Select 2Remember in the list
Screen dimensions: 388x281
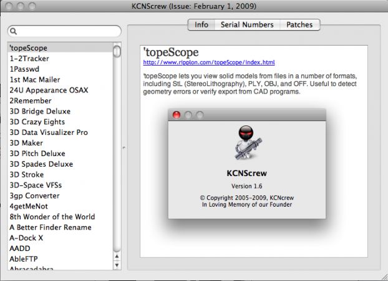[x=60, y=101]
